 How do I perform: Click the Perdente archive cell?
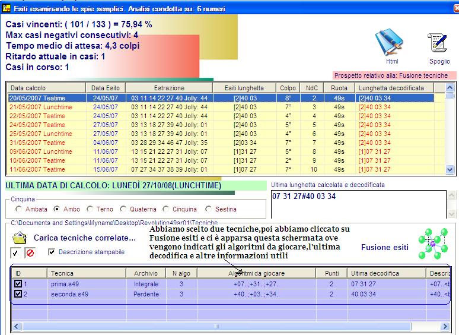point(146,294)
